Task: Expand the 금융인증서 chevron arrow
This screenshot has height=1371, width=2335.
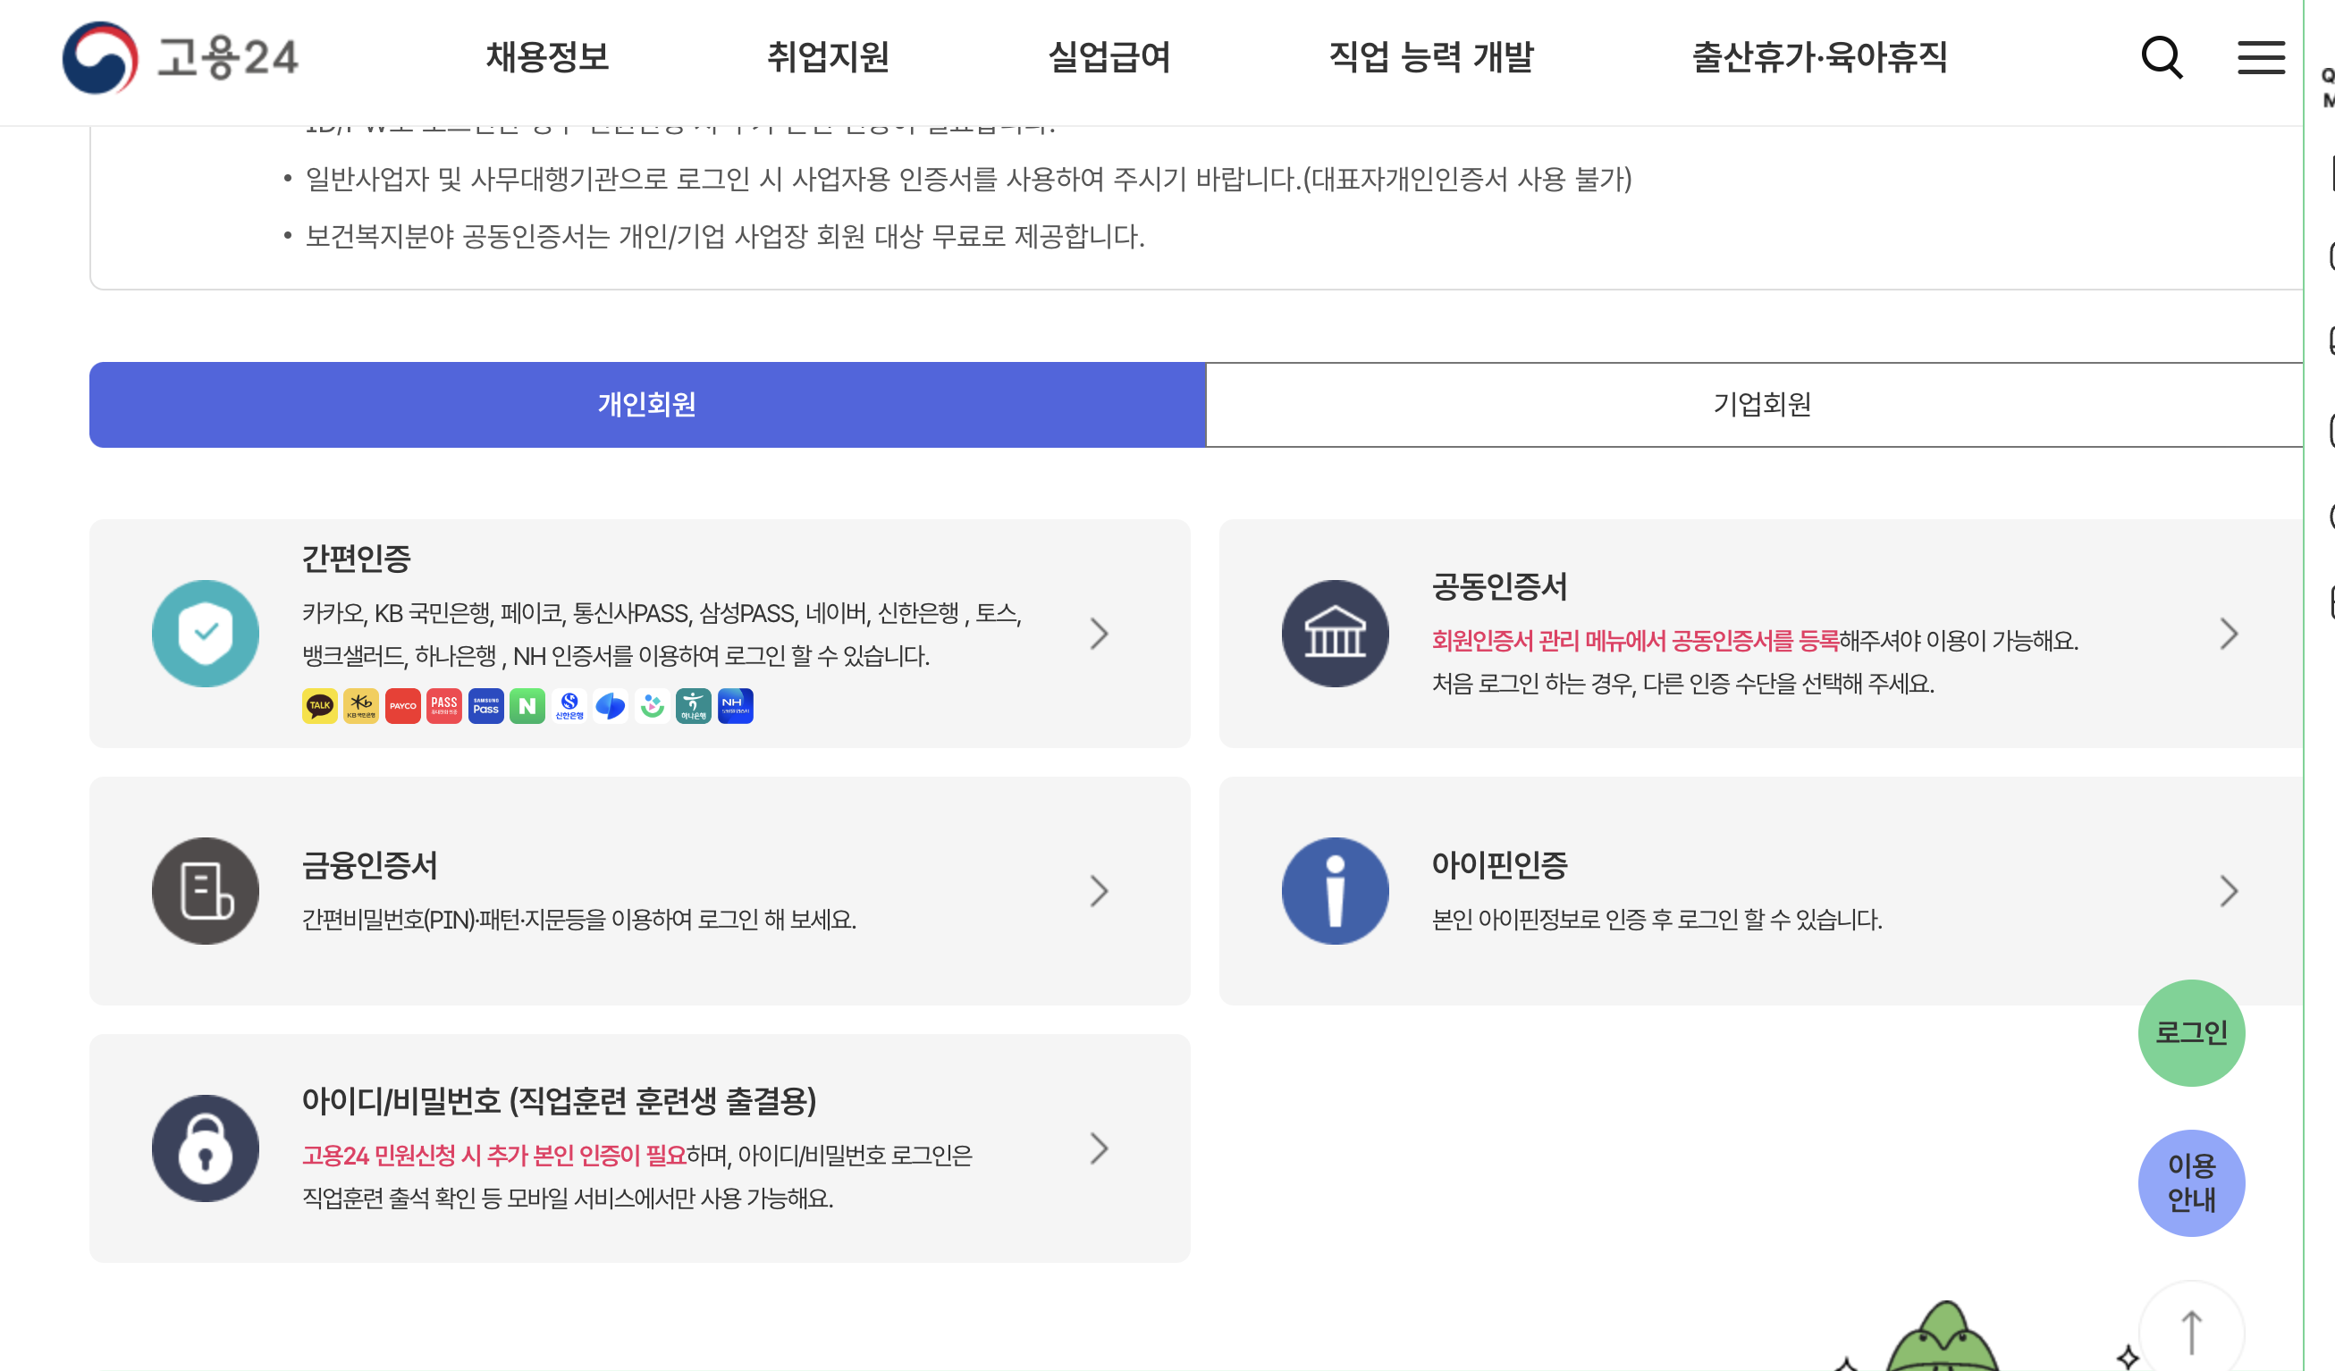Action: click(x=1099, y=891)
